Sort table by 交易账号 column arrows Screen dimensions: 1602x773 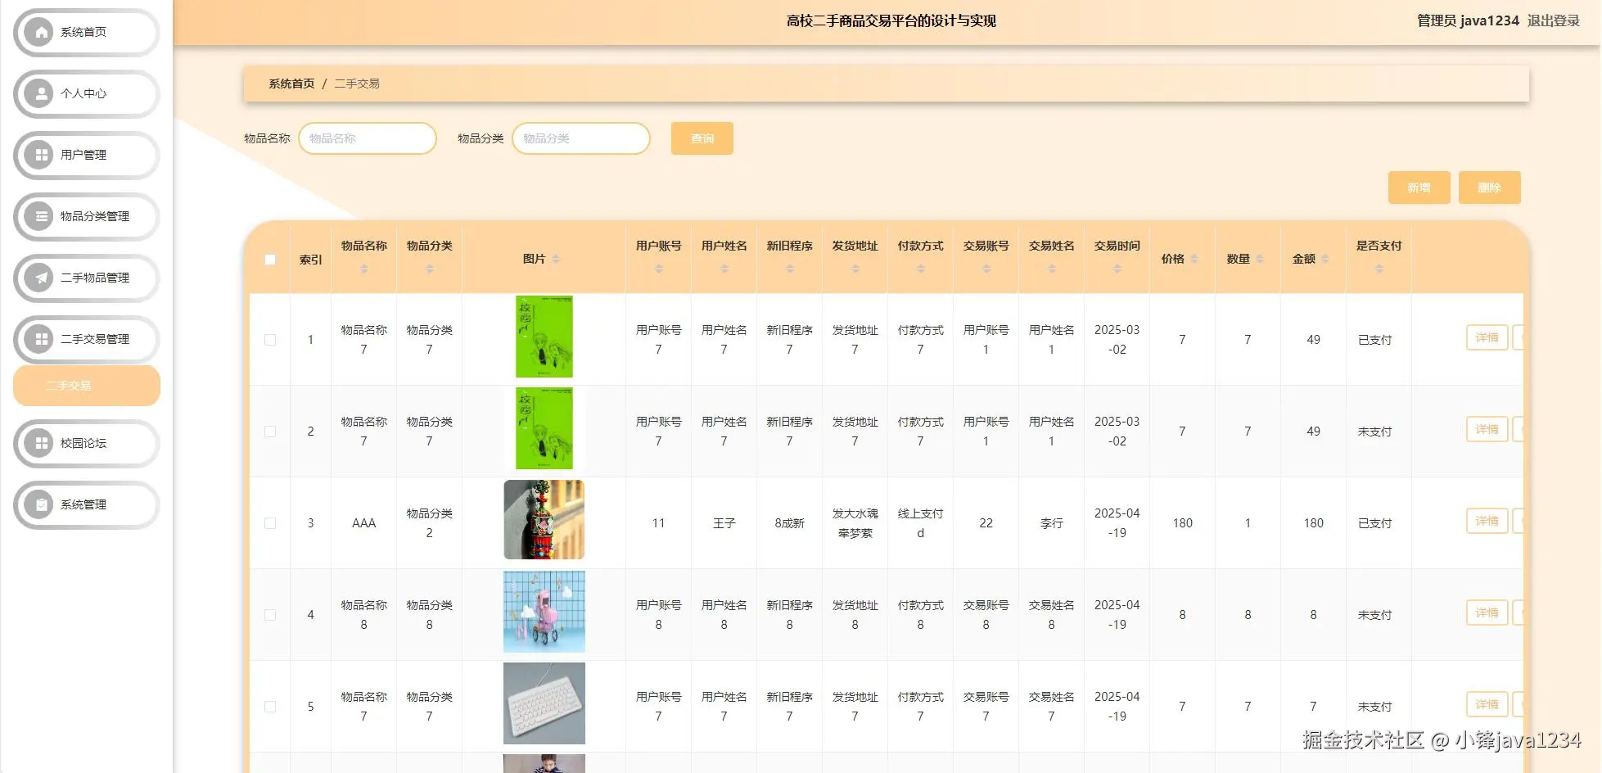[986, 269]
